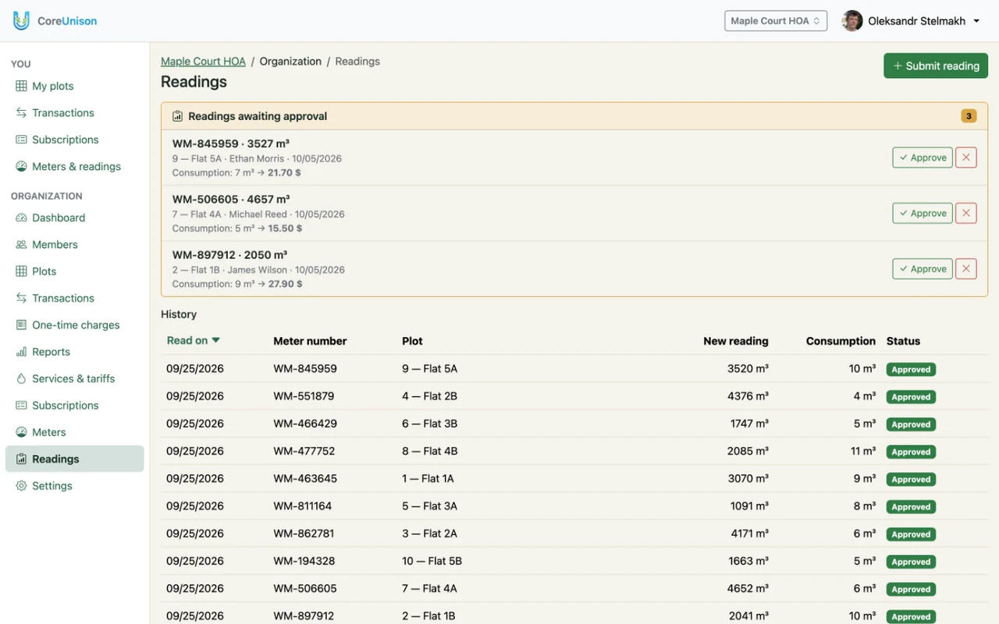Image resolution: width=999 pixels, height=624 pixels.
Task: Approve the WM-897912 reading
Action: (x=923, y=269)
